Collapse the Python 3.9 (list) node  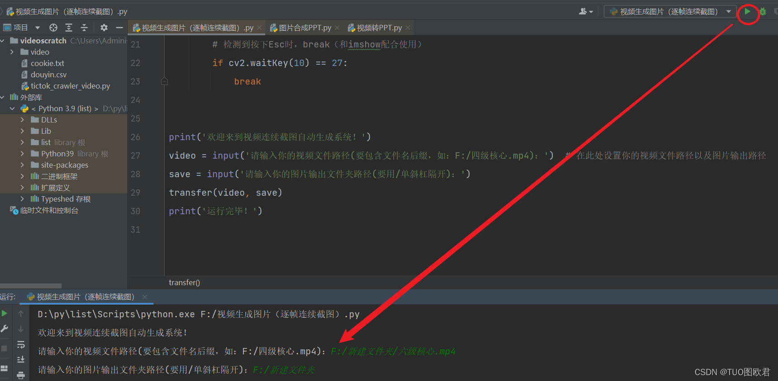(x=12, y=108)
